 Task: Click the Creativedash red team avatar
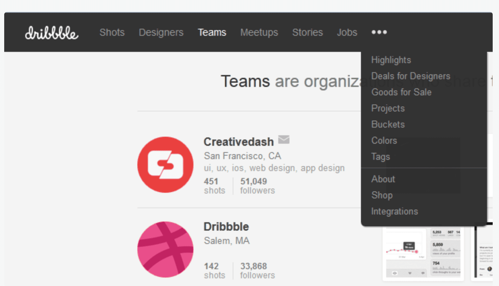coord(165,164)
